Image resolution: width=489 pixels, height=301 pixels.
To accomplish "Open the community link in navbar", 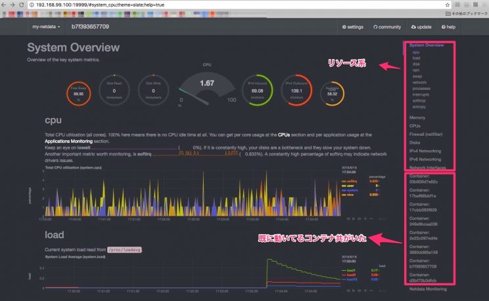I will click(387, 27).
